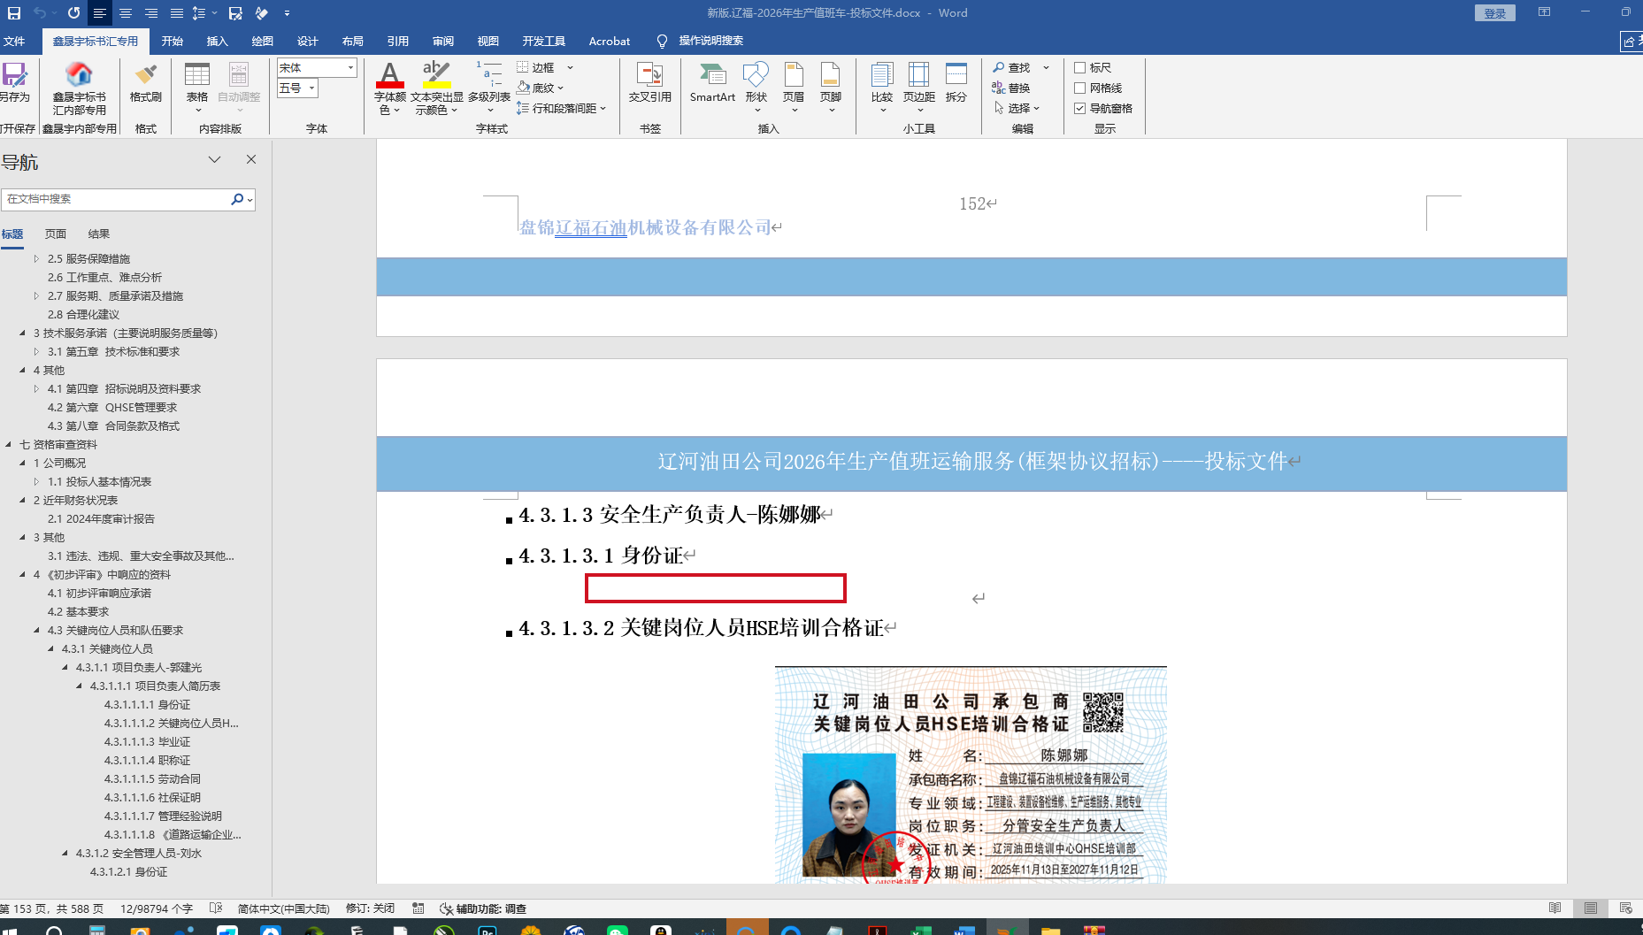1643x935 pixels.
Task: Enable the 标尺 ruler checkbox
Action: point(1080,67)
